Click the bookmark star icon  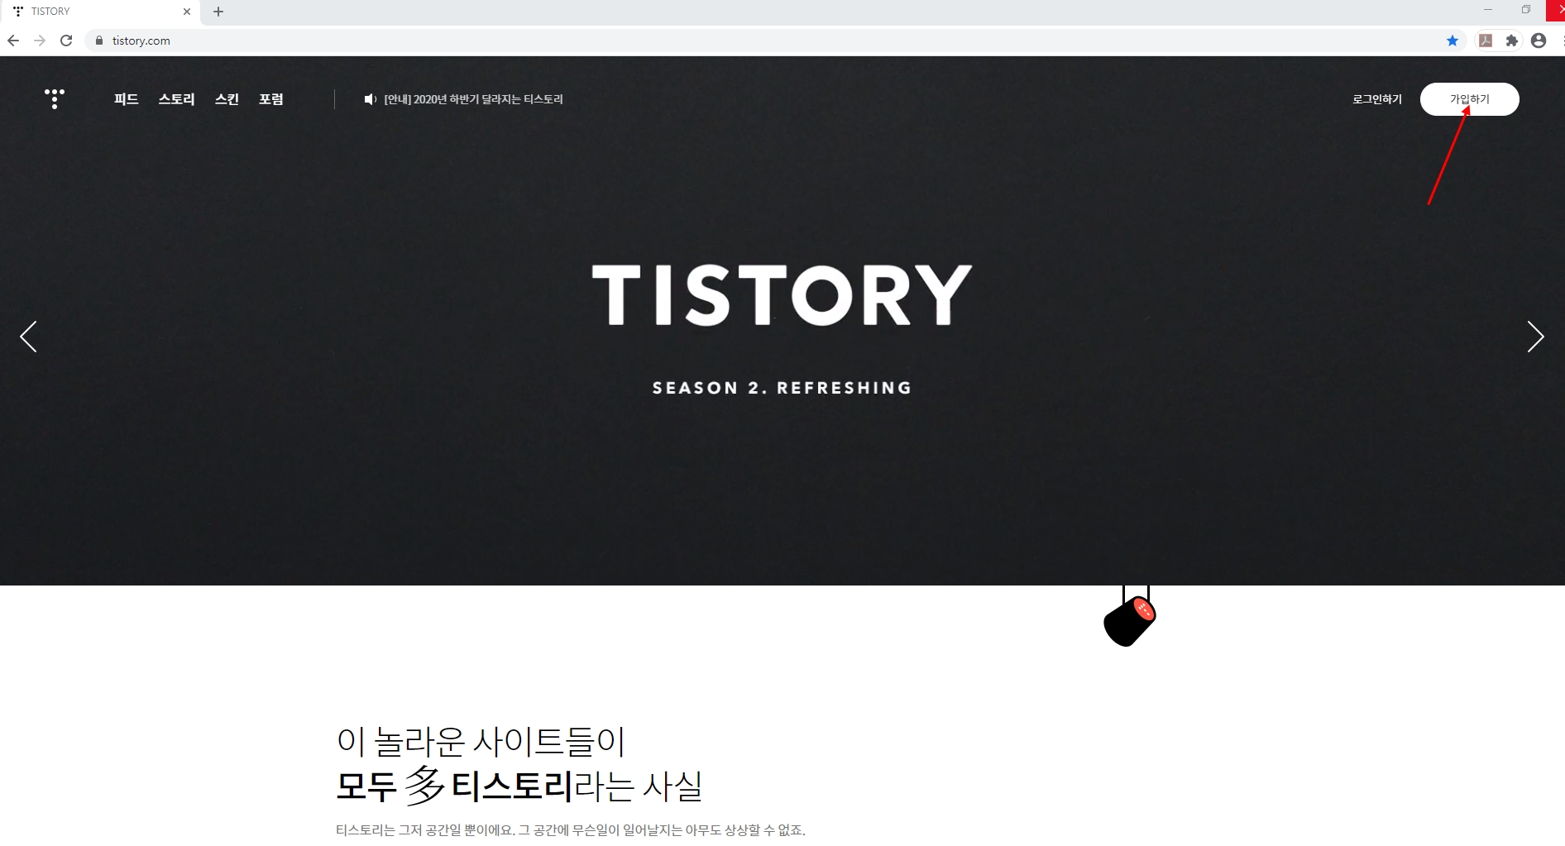[x=1453, y=41]
